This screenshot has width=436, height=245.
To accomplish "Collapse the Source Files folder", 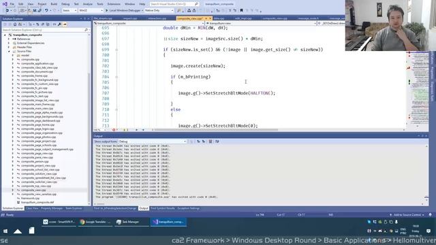I will pyautogui.click(x=9, y=52).
